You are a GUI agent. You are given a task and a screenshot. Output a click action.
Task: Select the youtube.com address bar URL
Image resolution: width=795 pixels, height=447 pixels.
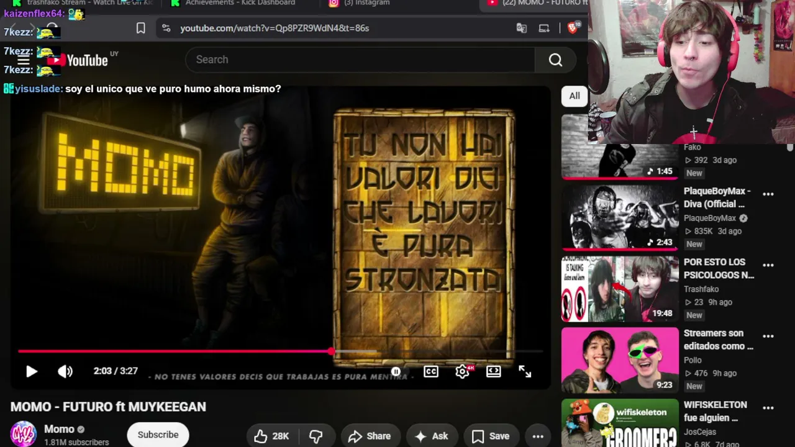point(275,28)
